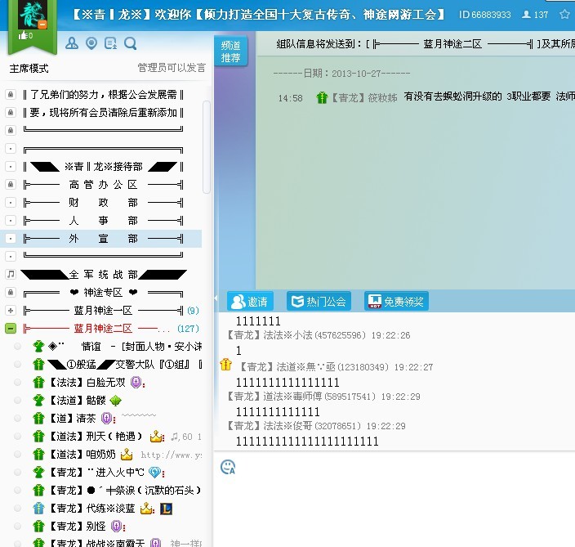The image size is (575, 547).
Task: Click the 邀请 invite button
Action: coord(250,302)
